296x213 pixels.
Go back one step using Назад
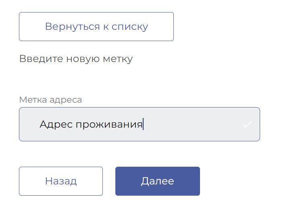(61, 181)
